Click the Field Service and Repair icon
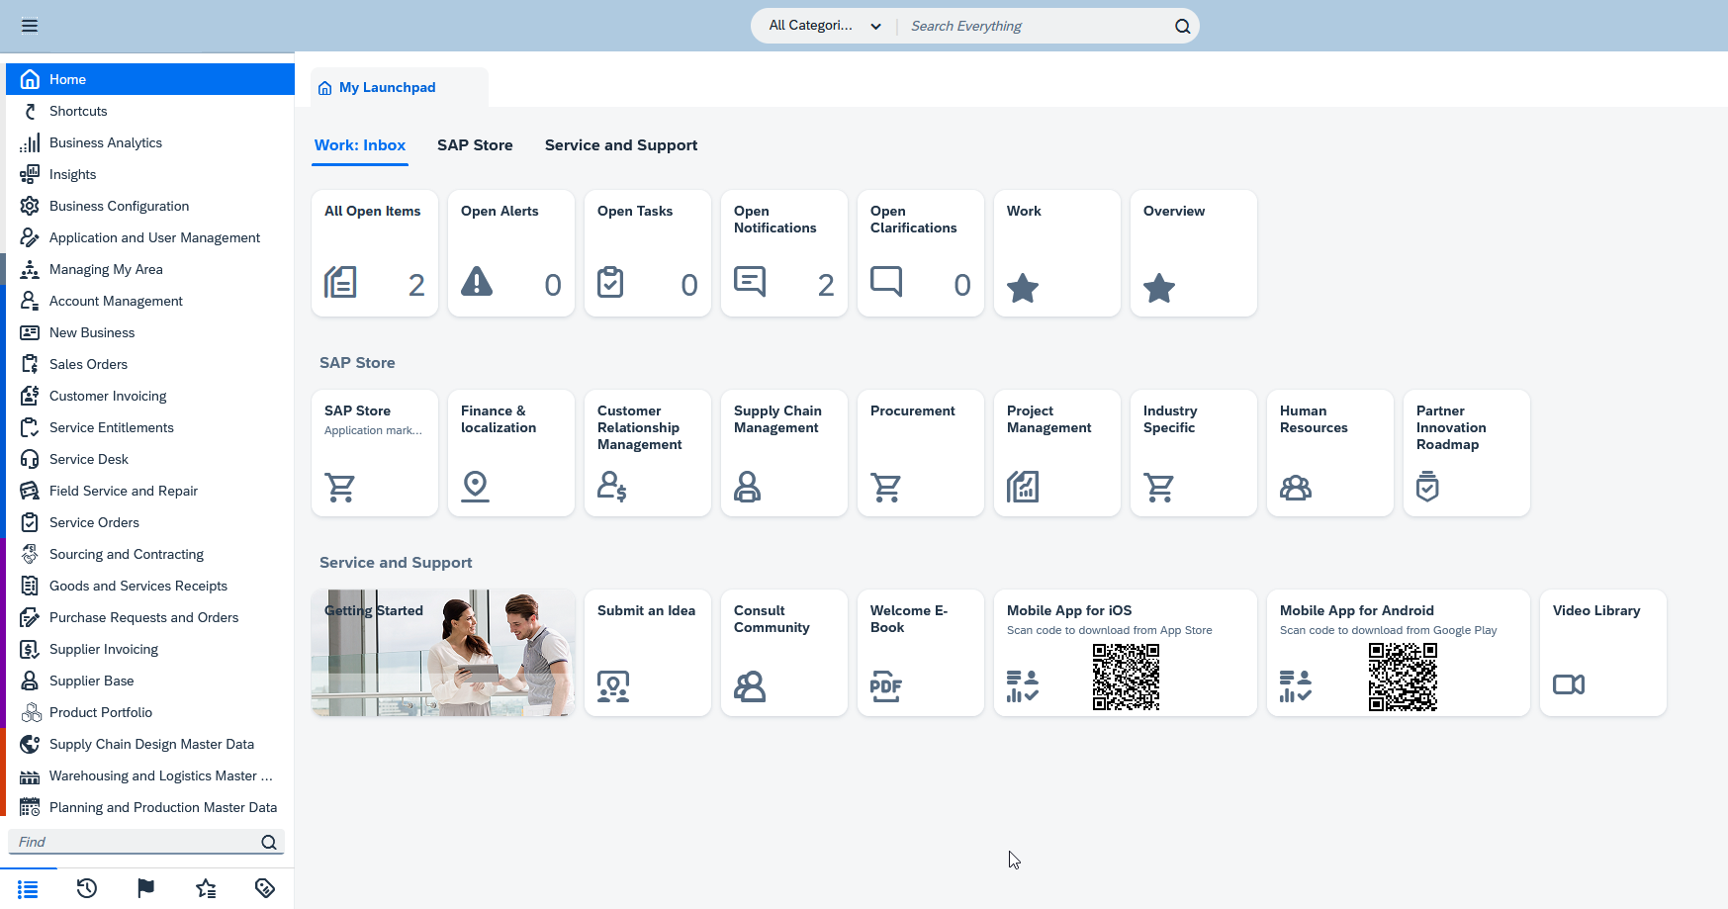This screenshot has height=909, width=1728. click(30, 491)
